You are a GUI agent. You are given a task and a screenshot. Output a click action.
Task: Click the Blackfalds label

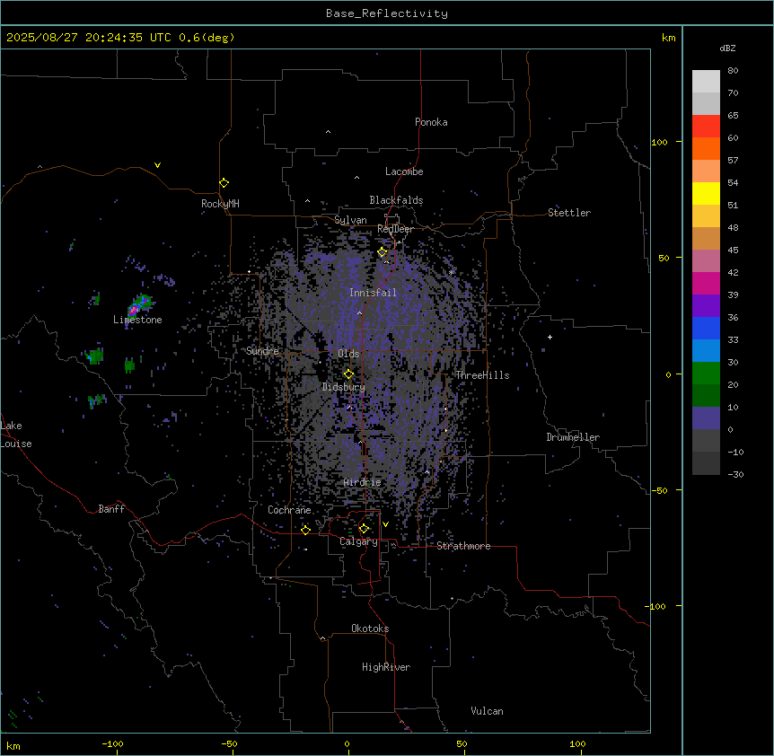tap(396, 200)
